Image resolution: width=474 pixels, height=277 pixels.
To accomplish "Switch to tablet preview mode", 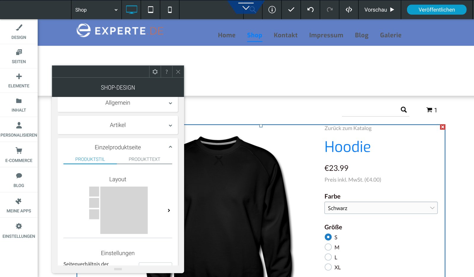I will [x=150, y=9].
